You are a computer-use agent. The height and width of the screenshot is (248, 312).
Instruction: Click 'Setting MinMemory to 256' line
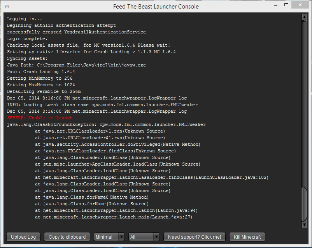[40, 78]
